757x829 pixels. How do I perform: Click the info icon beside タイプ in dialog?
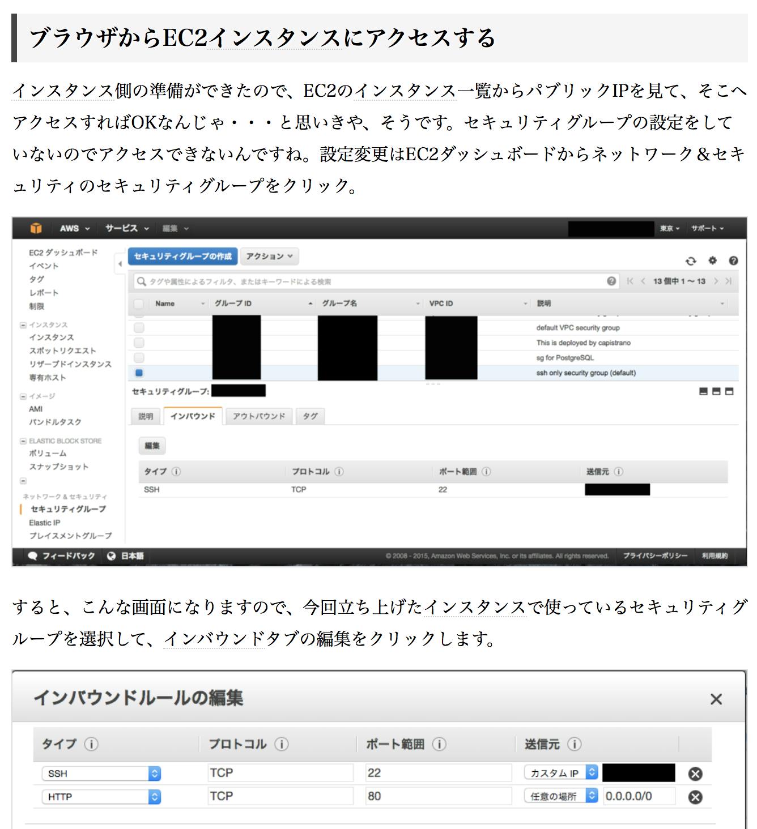click(x=91, y=744)
